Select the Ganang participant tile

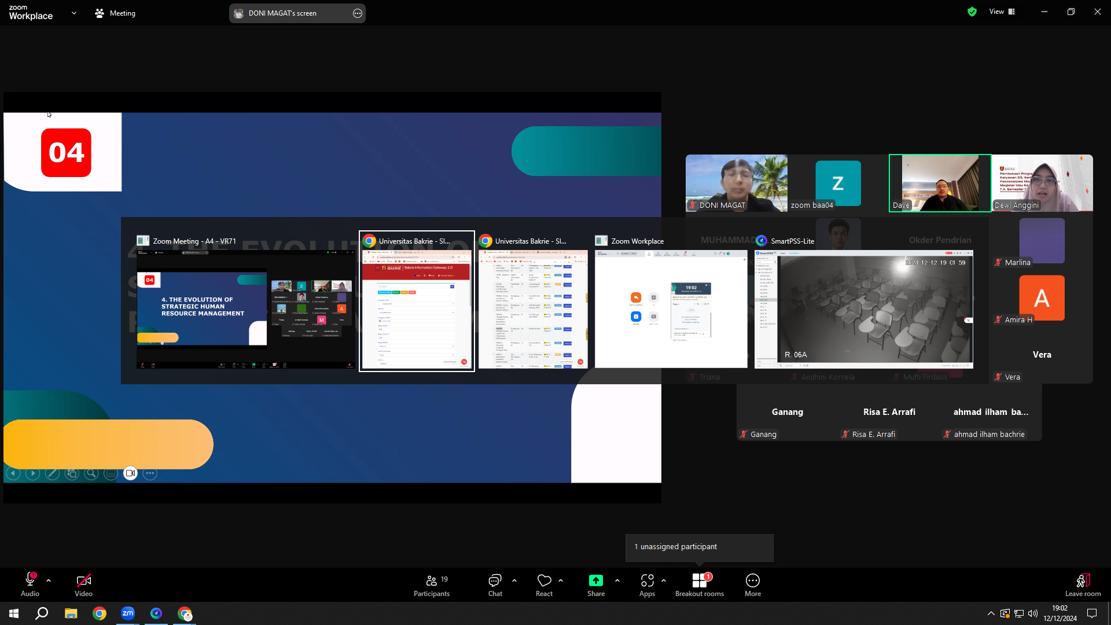(x=788, y=412)
